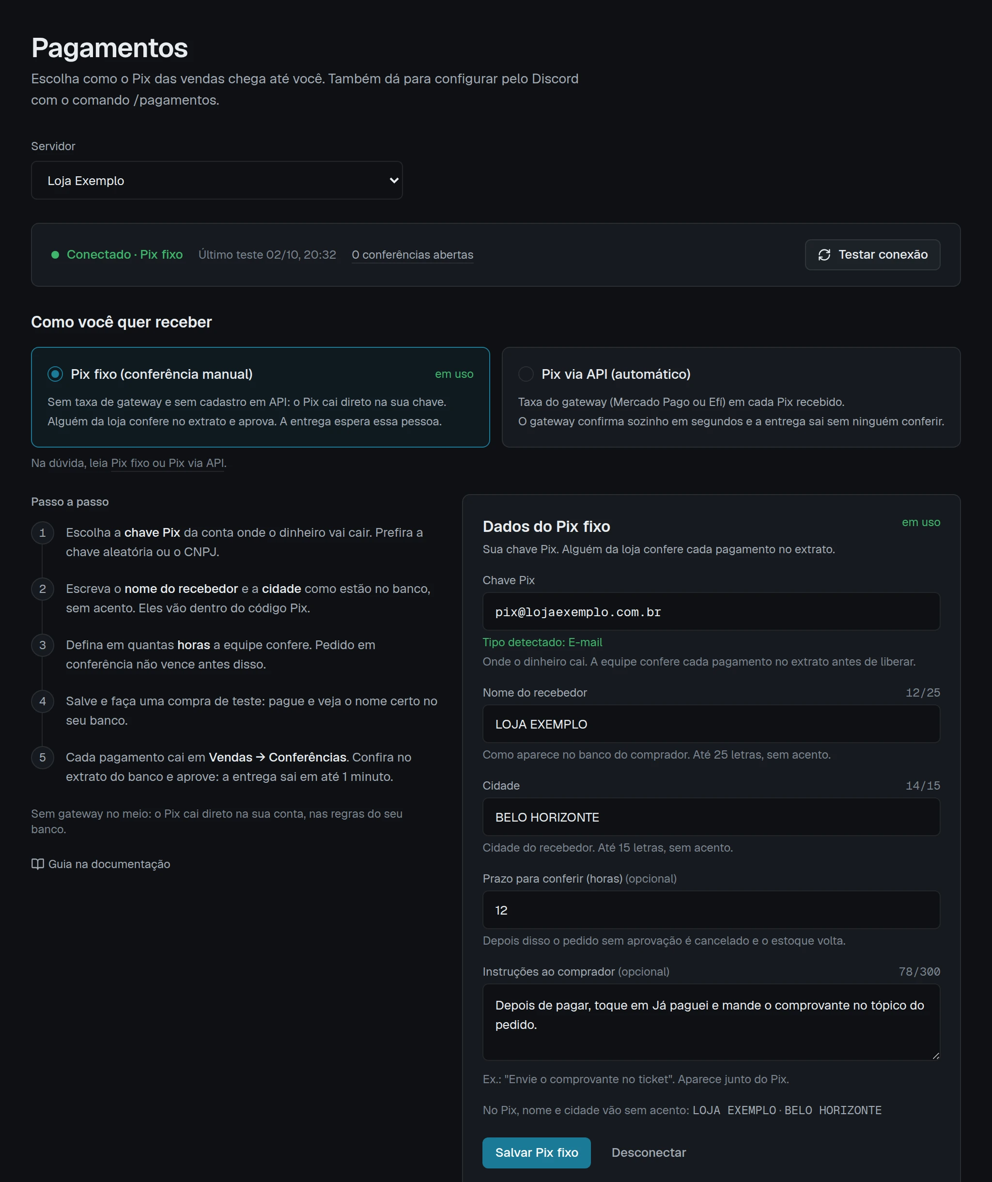992x1182 pixels.
Task: Click the book icon beside Guia na documentação
Action: point(38,864)
